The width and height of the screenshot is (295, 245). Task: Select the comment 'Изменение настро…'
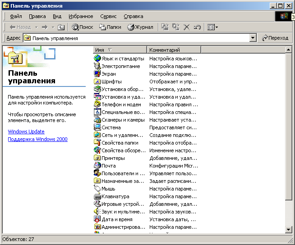click(173, 150)
